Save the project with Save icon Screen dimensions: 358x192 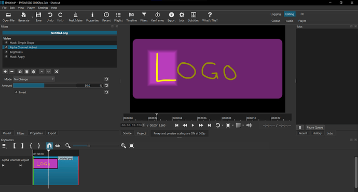tap(38, 17)
